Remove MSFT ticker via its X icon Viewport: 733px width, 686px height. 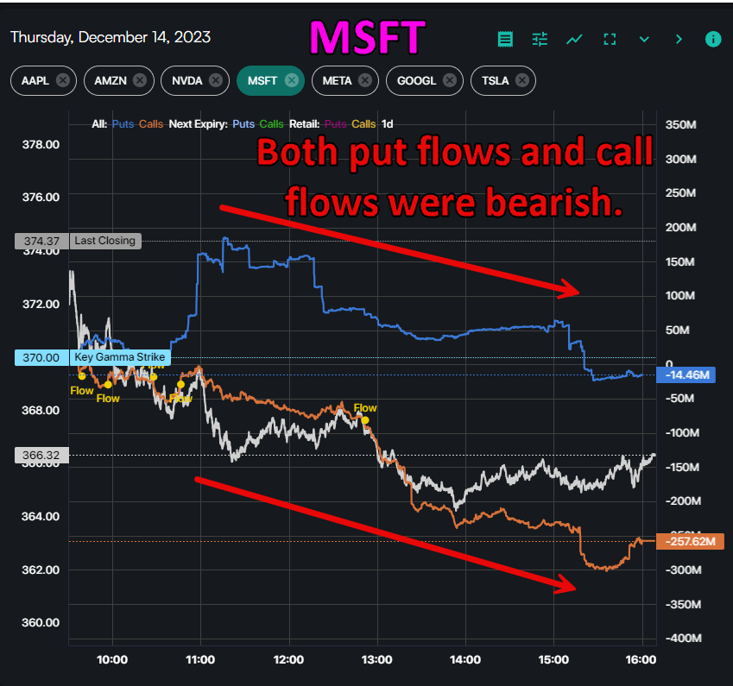pyautogui.click(x=292, y=80)
